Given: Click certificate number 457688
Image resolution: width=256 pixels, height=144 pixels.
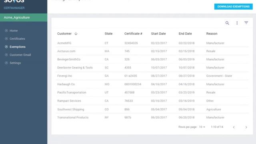Looking at the screenshot, I should click(129, 92).
